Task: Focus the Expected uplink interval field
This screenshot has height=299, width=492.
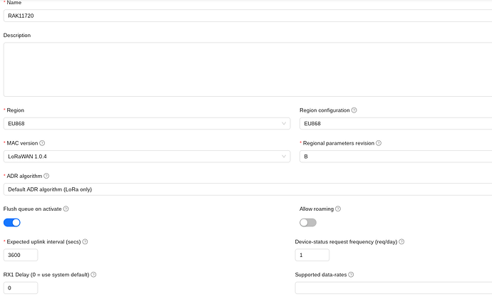Action: [21, 255]
